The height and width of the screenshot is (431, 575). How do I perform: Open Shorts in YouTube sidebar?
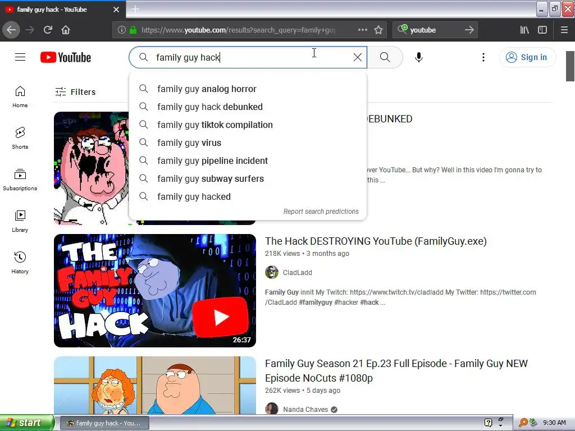(20, 138)
